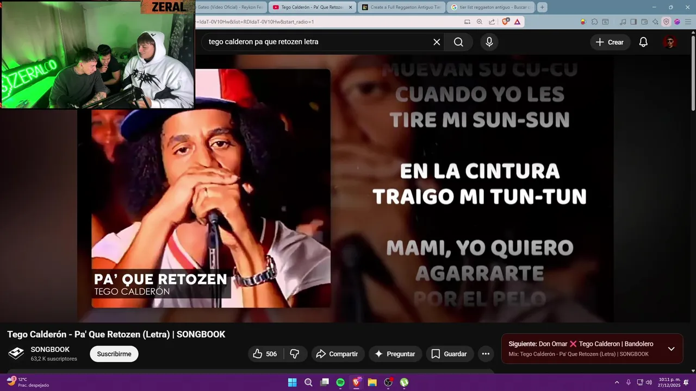696x391 pixels.
Task: Open Brave browser taskbar icon
Action: point(357,382)
